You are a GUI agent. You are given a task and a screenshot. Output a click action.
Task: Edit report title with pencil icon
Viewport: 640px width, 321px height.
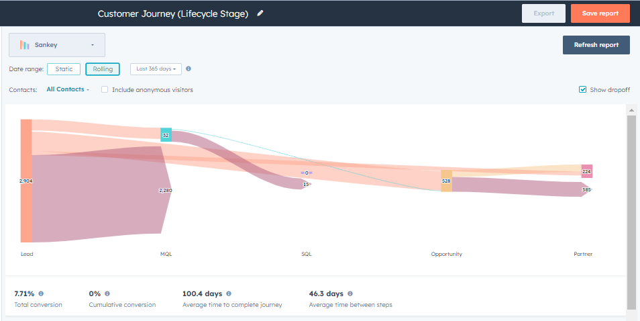[260, 13]
